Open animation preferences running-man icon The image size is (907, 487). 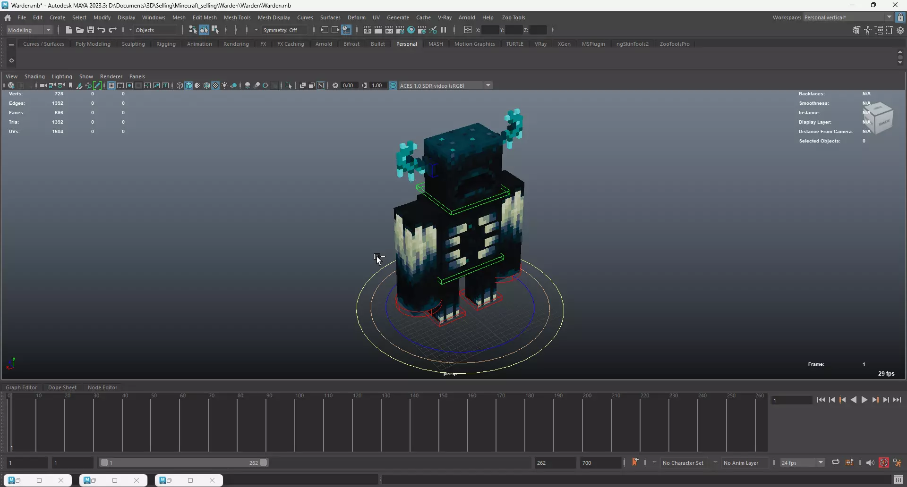(x=897, y=462)
